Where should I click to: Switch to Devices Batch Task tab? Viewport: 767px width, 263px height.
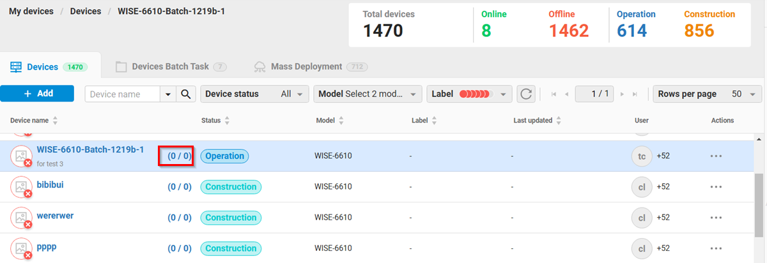click(171, 66)
